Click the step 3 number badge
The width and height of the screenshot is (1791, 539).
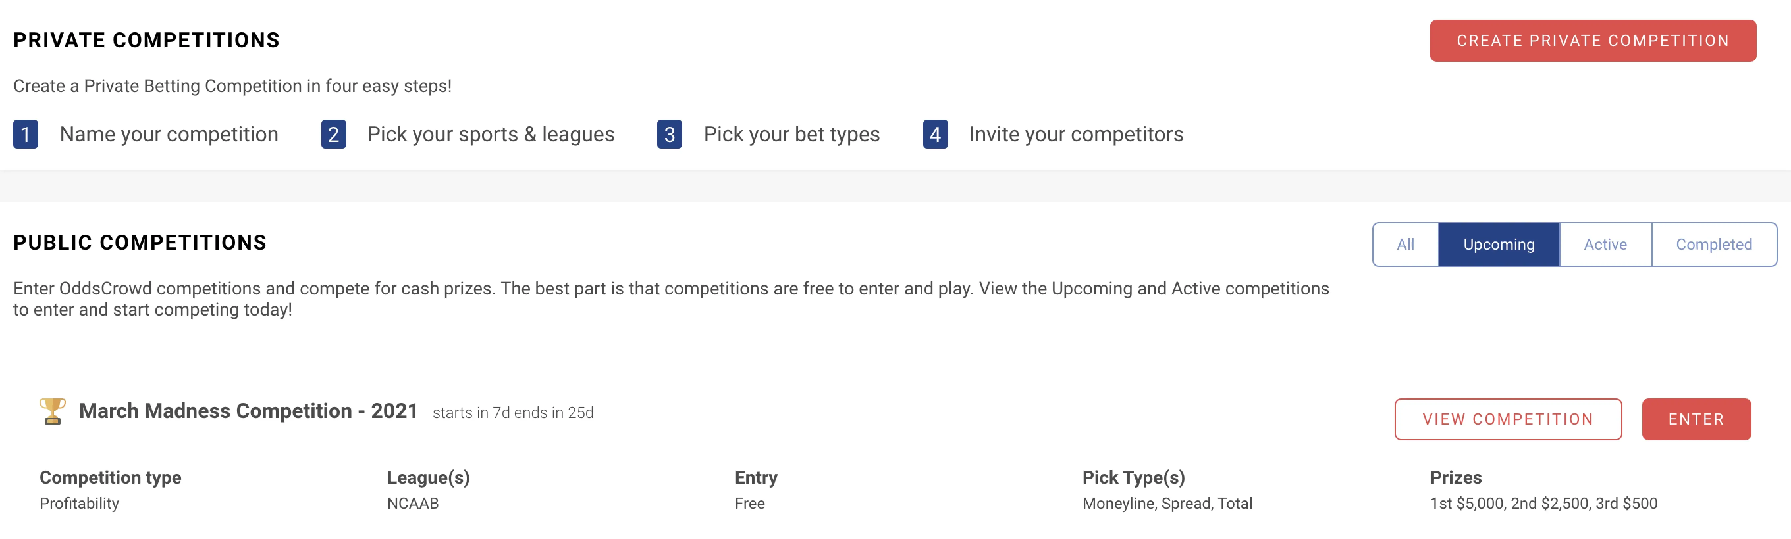point(670,134)
